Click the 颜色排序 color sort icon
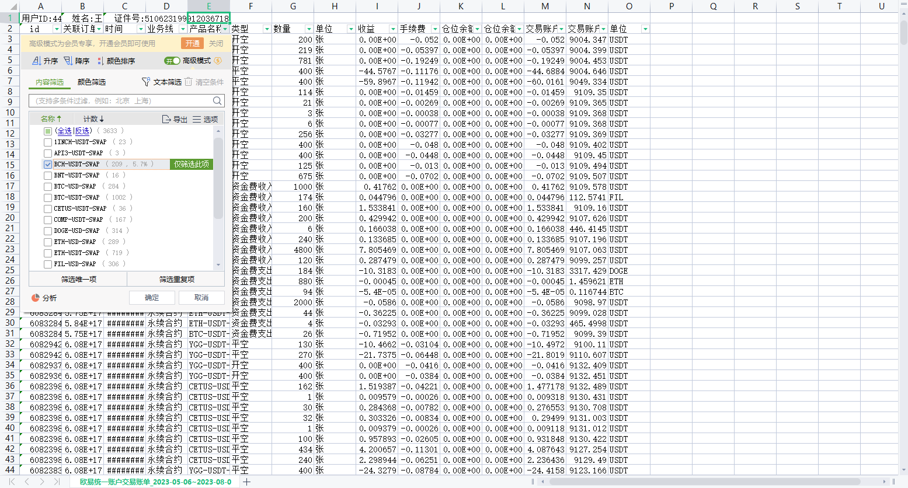The width and height of the screenshot is (908, 488). click(100, 61)
